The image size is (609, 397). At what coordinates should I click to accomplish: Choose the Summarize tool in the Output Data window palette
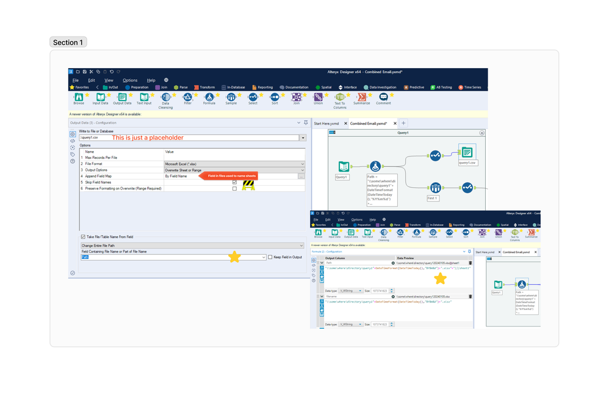[362, 99]
